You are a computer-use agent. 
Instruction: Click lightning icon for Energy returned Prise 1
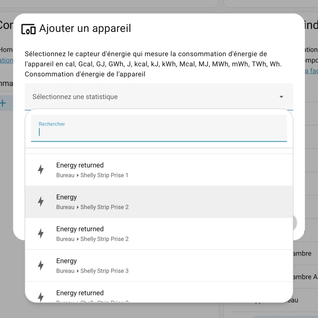pos(41,170)
